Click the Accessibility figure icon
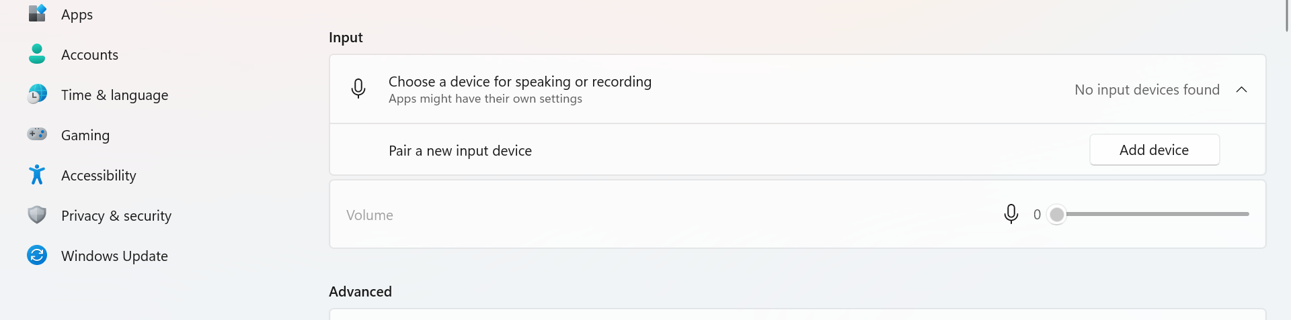This screenshot has width=1291, height=320. pyautogui.click(x=37, y=175)
